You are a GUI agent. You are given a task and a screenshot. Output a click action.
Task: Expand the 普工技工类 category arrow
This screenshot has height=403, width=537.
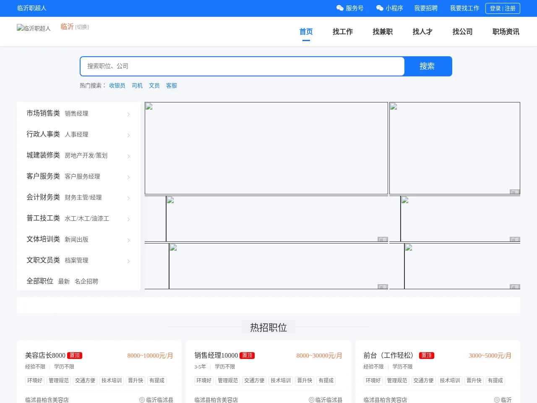128,219
